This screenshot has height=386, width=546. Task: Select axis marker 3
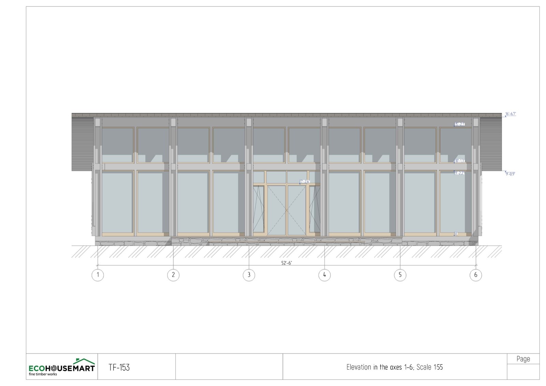249,275
